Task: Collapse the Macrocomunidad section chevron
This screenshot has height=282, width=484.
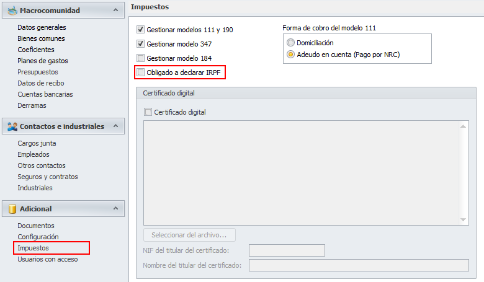Action: pyautogui.click(x=116, y=10)
